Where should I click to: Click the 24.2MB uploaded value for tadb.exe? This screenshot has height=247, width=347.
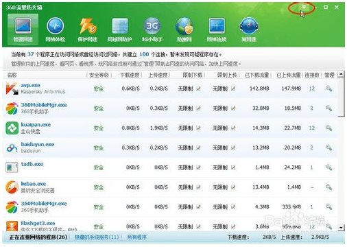coord(293,167)
